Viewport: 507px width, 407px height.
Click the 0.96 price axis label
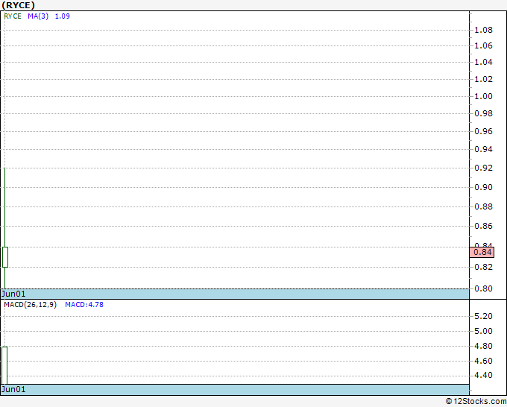tap(483, 131)
